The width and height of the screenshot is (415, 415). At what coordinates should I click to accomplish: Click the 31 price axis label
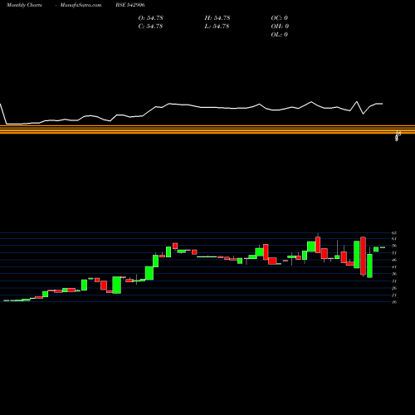tap(394, 281)
